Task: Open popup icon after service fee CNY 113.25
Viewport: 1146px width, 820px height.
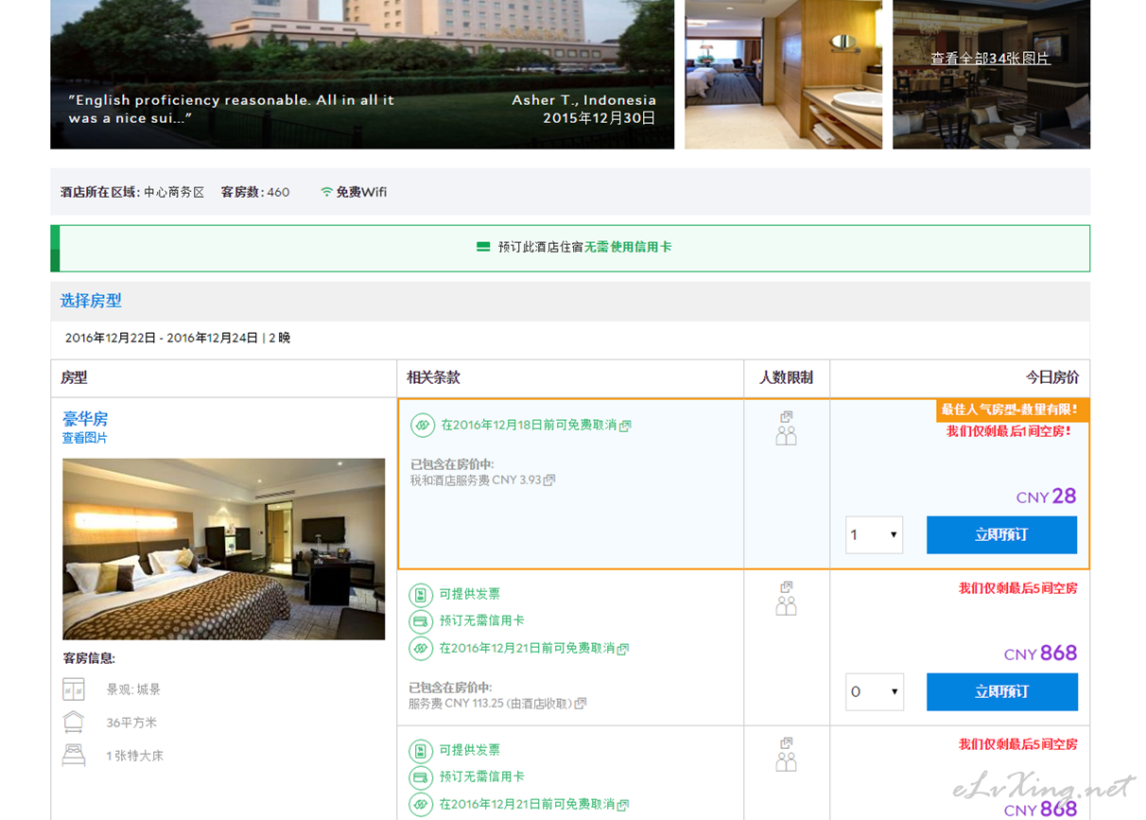Action: pos(581,704)
